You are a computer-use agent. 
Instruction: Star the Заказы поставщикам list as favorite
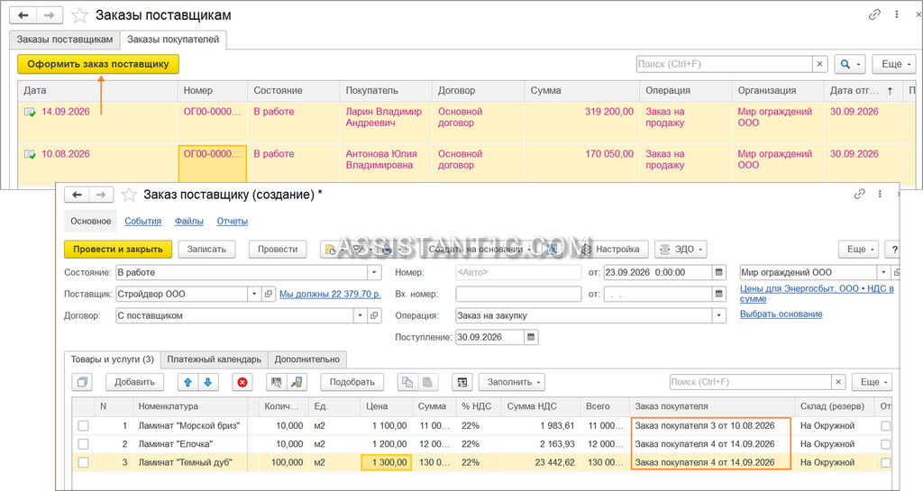79,15
